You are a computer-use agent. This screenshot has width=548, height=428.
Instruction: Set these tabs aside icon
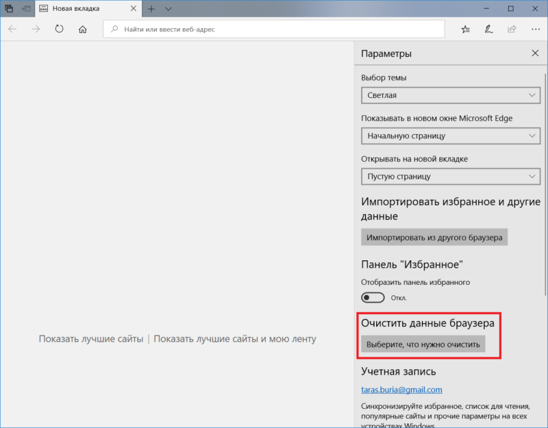26,8
